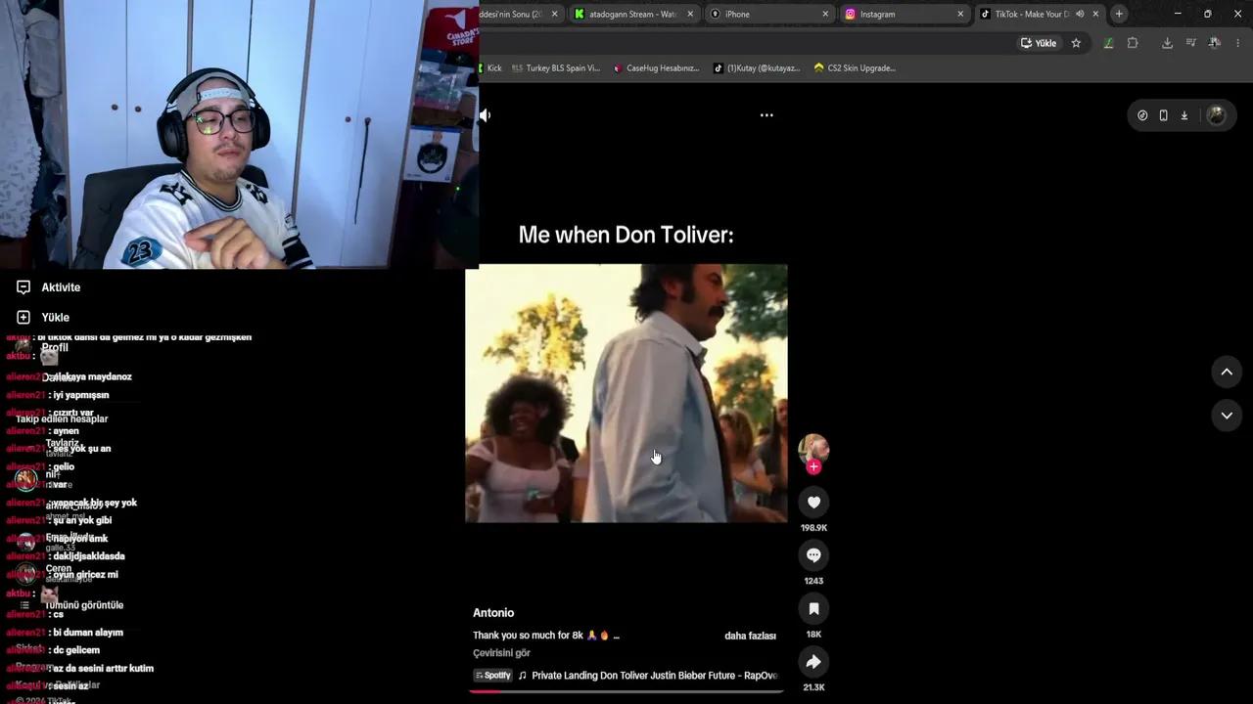1253x704 pixels.
Task: Open the Kick bookmark
Action: pyautogui.click(x=490, y=68)
